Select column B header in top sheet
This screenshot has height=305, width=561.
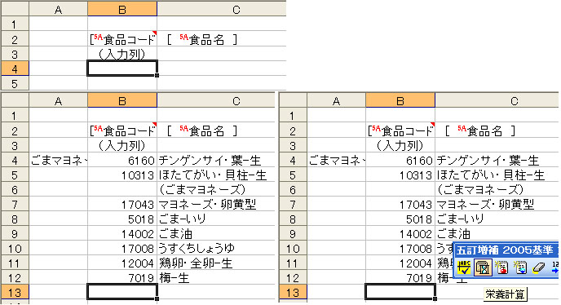tap(122, 9)
